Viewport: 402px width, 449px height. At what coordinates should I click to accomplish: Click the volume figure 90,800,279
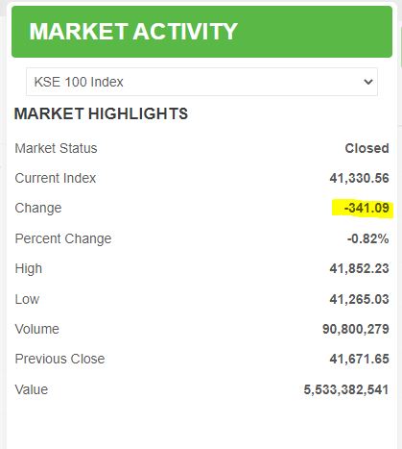(356, 329)
